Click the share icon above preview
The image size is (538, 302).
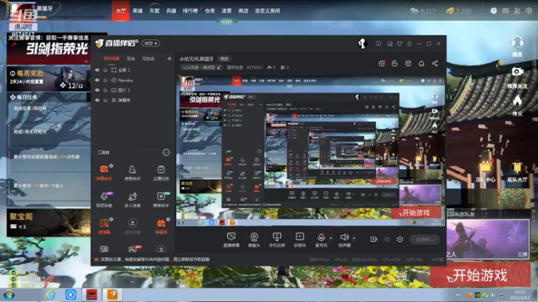434,63
